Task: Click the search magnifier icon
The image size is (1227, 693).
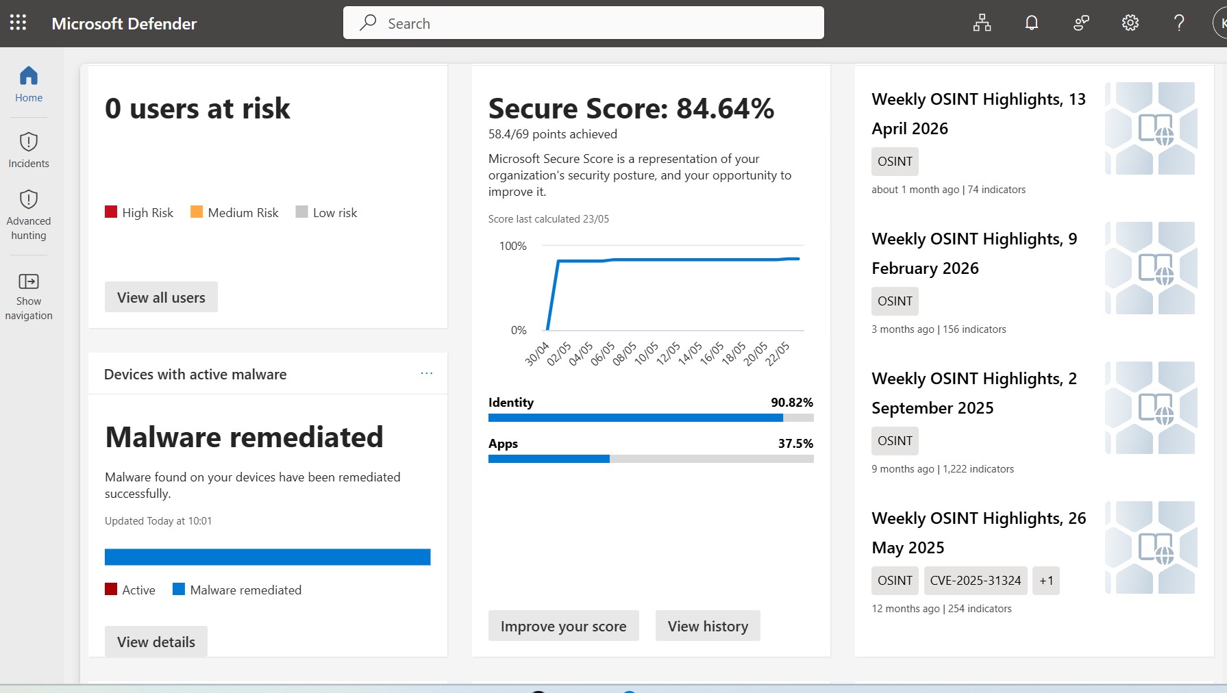Action: click(x=368, y=23)
